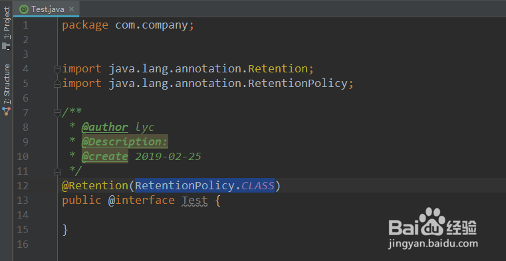Close the Test.java tab

72,9
